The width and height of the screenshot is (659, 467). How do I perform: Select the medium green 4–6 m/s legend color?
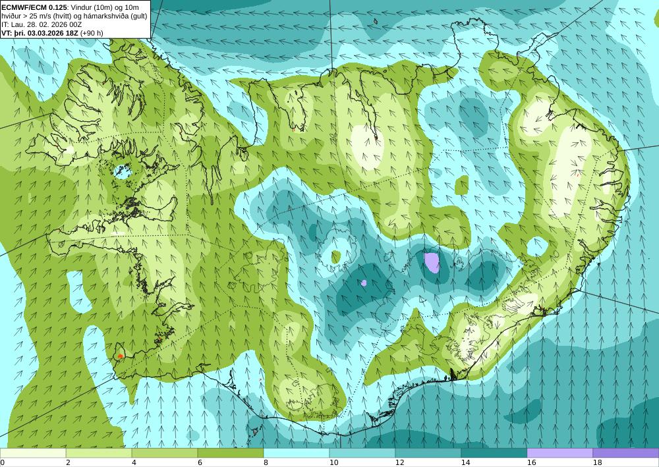165,453
